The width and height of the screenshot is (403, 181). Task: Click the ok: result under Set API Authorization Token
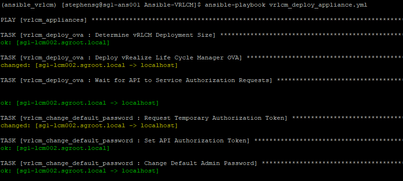click(55, 148)
